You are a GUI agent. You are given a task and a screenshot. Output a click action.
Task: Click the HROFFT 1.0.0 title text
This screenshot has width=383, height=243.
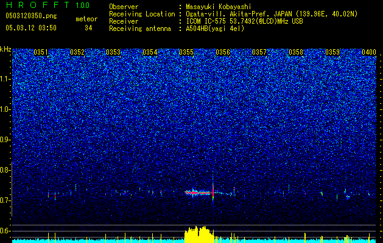coord(47,5)
